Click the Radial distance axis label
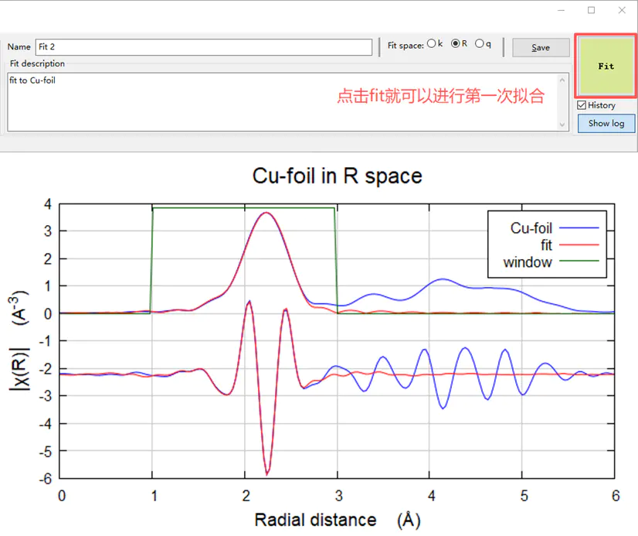638x536 pixels. tap(338, 520)
